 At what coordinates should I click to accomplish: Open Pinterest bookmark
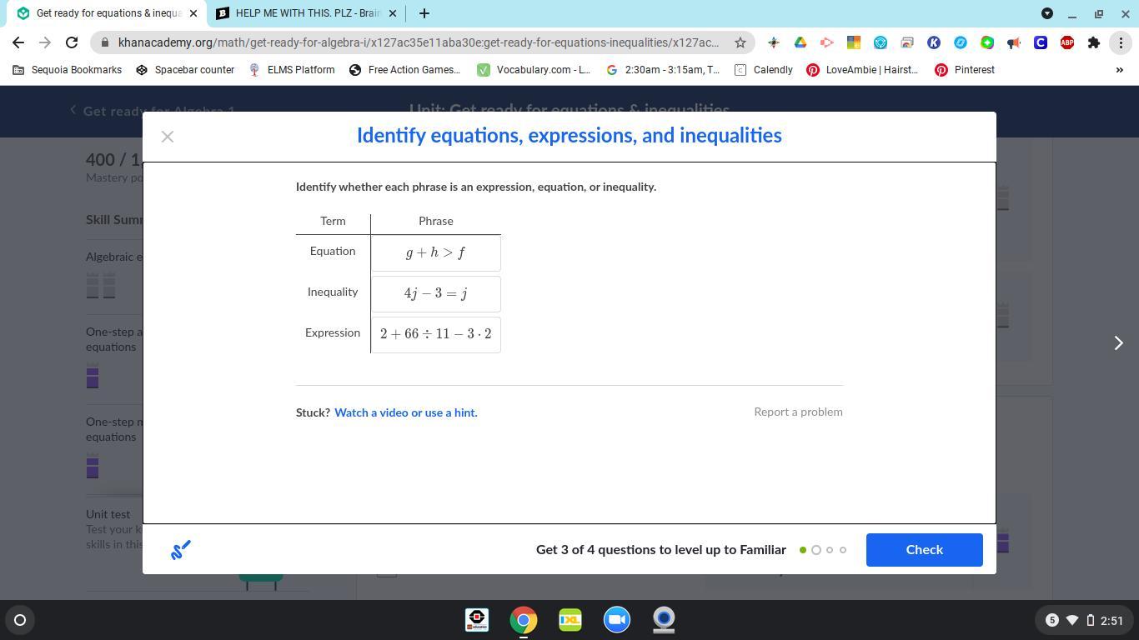point(965,70)
